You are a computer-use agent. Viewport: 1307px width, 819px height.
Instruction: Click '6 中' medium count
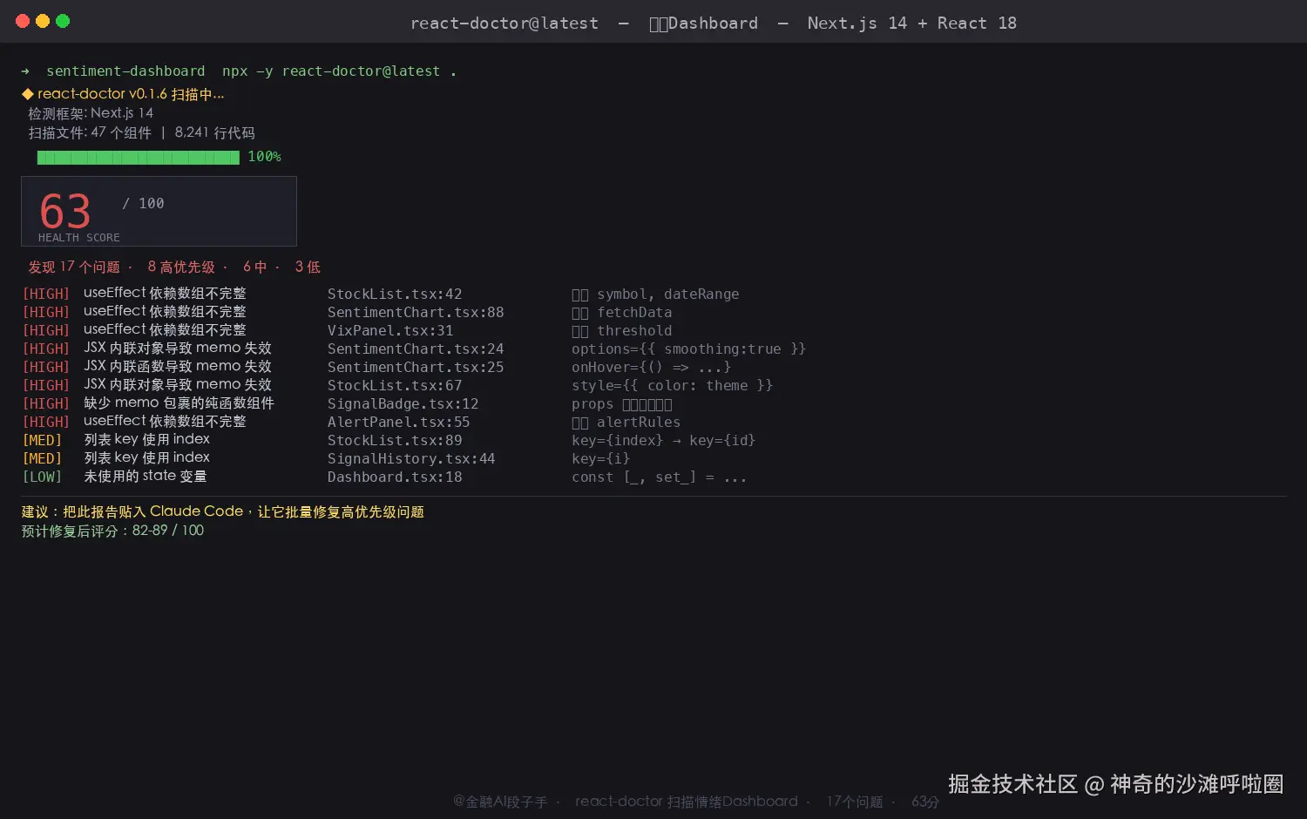254,267
